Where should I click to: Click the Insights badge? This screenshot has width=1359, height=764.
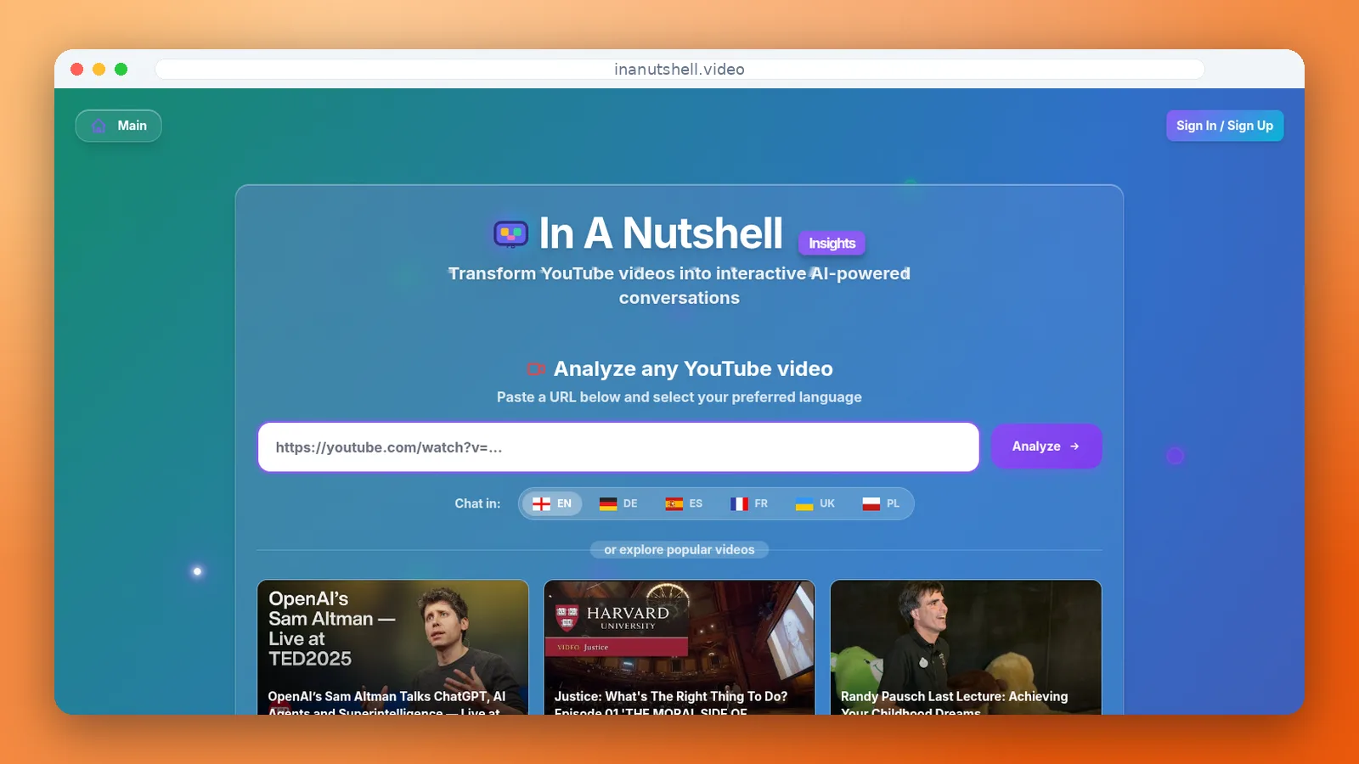pyautogui.click(x=832, y=243)
